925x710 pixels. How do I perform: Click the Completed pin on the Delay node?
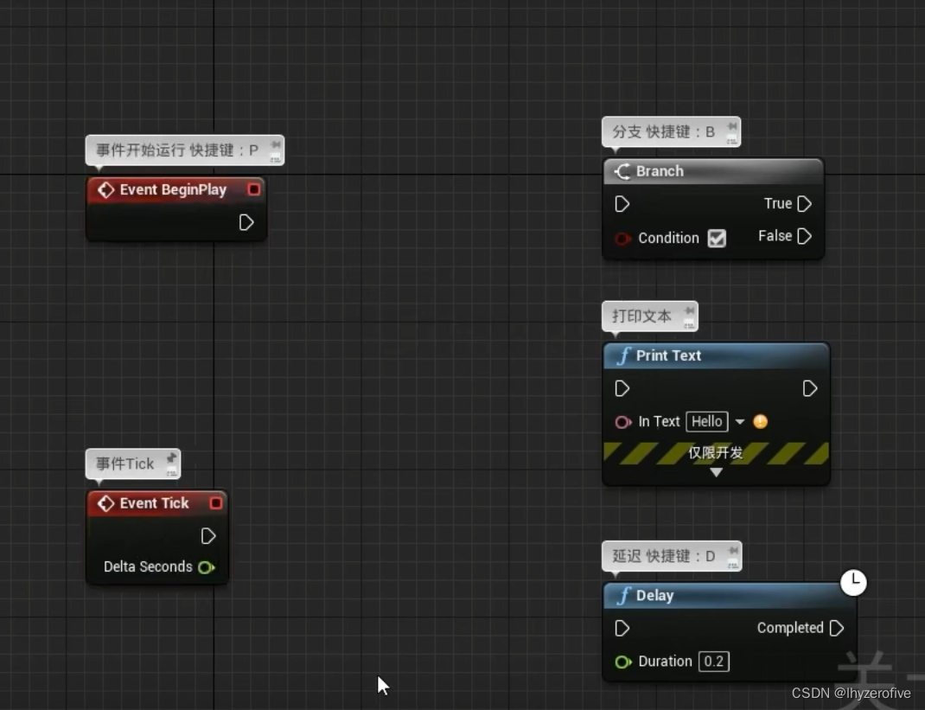[x=835, y=629]
